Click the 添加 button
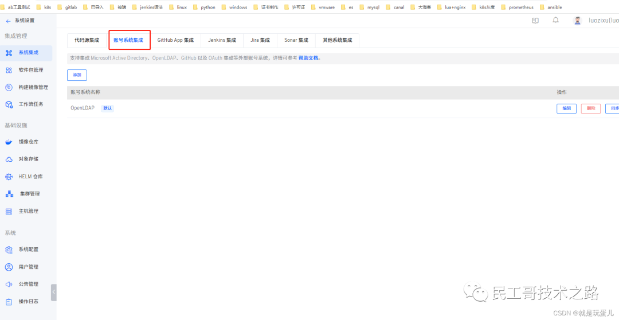Image resolution: width=619 pixels, height=320 pixels. 77,75
